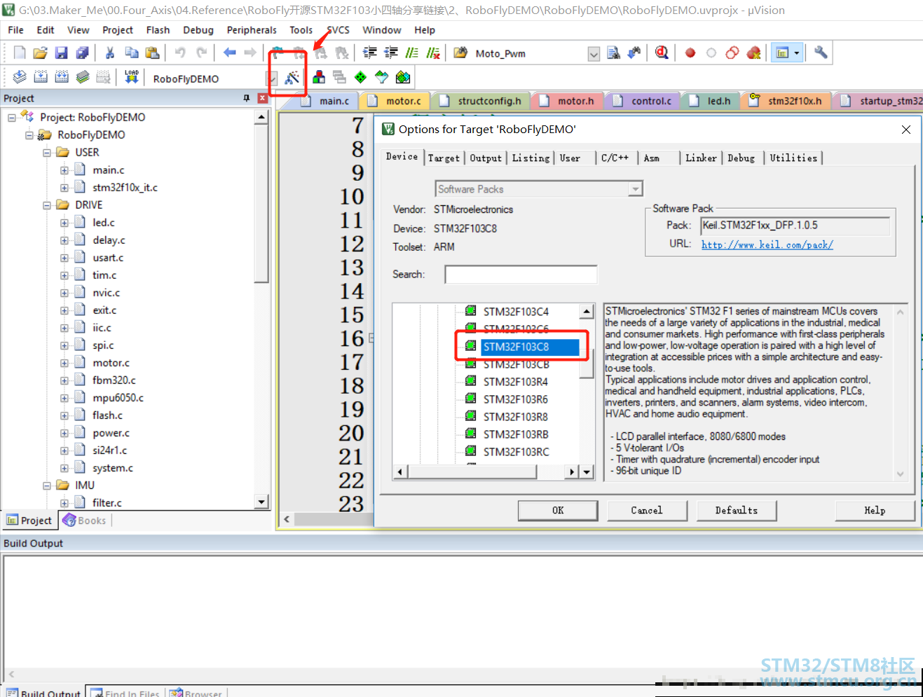Copy selection with the Copy icon

(x=131, y=53)
